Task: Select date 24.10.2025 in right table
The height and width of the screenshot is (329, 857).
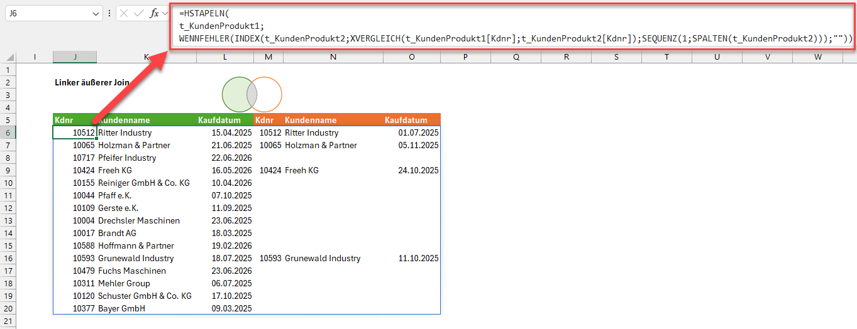Action: (412, 170)
